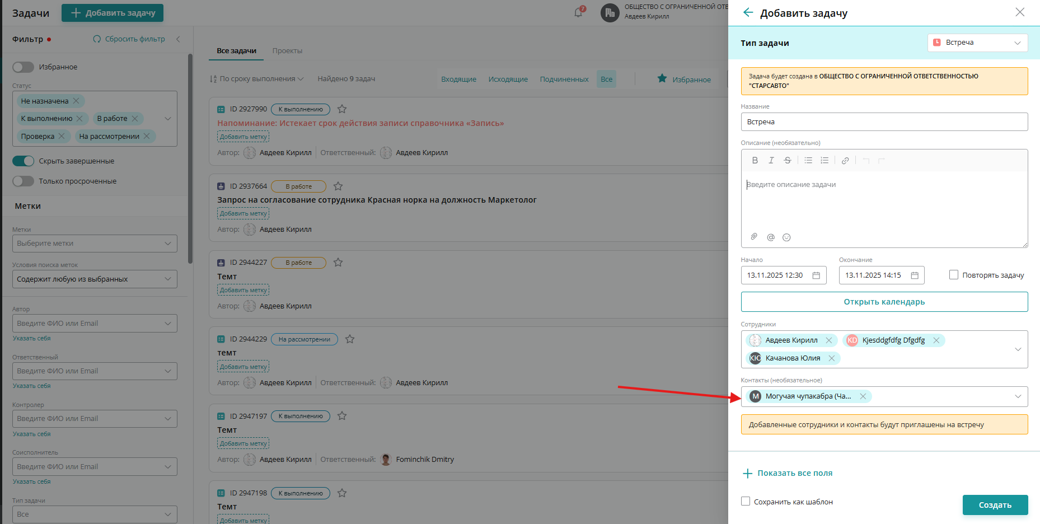The image size is (1040, 524).
Task: Remove the Проверка status filter chip
Action: click(x=62, y=136)
